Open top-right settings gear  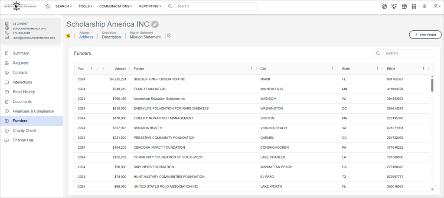pos(424,6)
